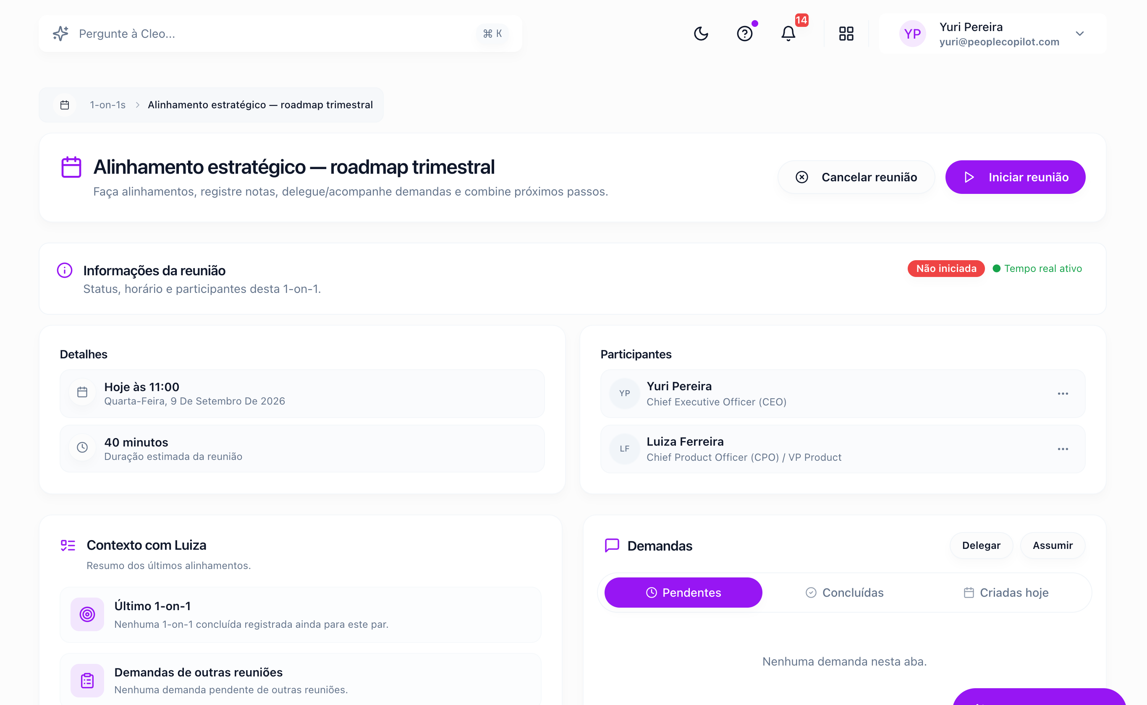
Task: Click the Demandas de outras reuniões clipboard icon
Action: (x=87, y=680)
